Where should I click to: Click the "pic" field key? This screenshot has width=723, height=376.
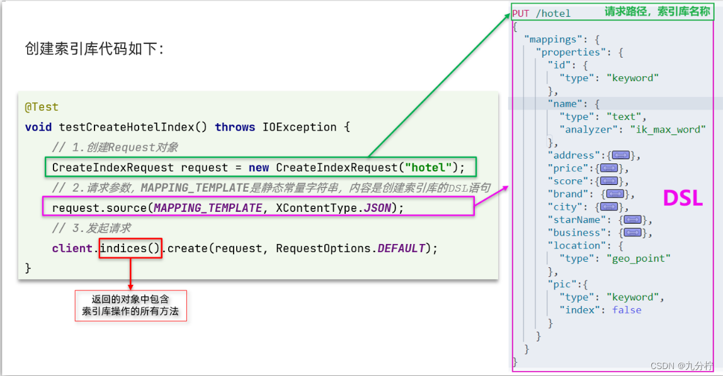click(x=562, y=284)
